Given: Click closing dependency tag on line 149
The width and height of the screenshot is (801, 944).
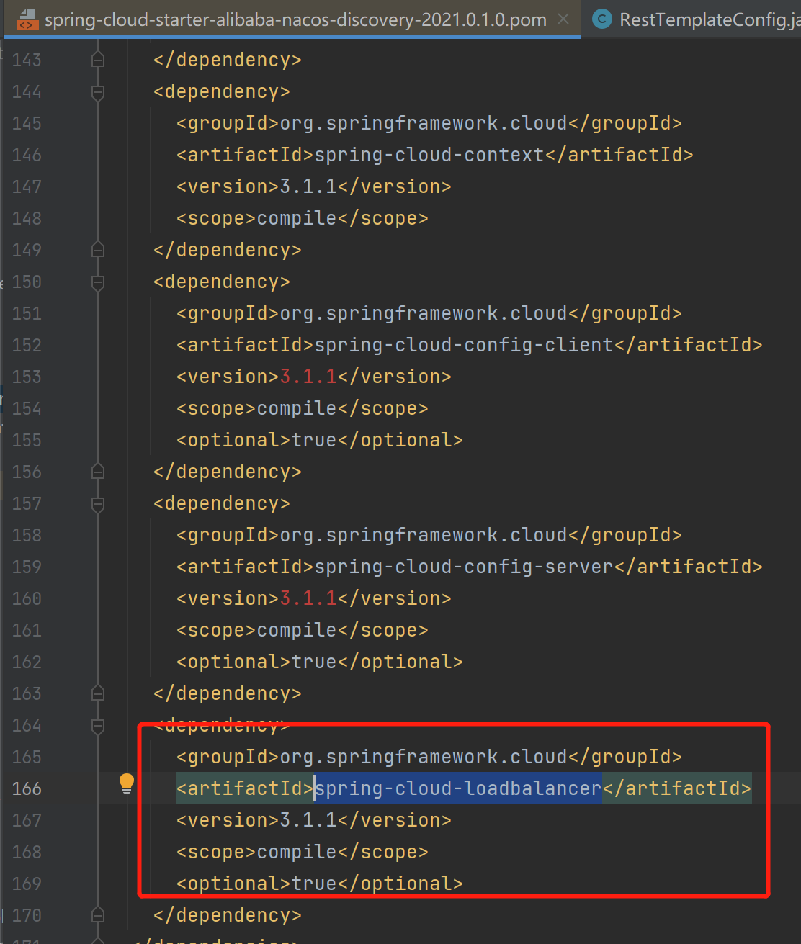Looking at the screenshot, I should 228,250.
